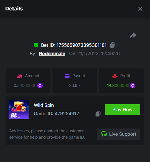Click the green verified shield icon
The width and height of the screenshot is (150, 162).
pyautogui.click(x=36, y=45)
